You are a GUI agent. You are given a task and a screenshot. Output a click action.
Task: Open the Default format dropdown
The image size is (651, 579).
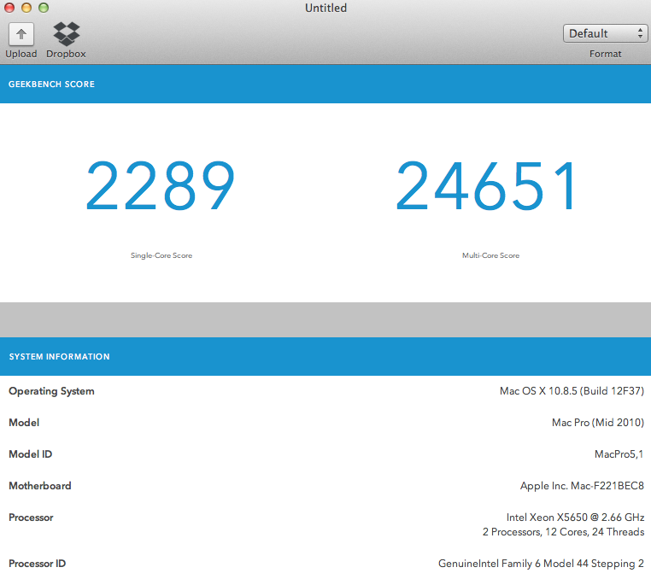(605, 33)
